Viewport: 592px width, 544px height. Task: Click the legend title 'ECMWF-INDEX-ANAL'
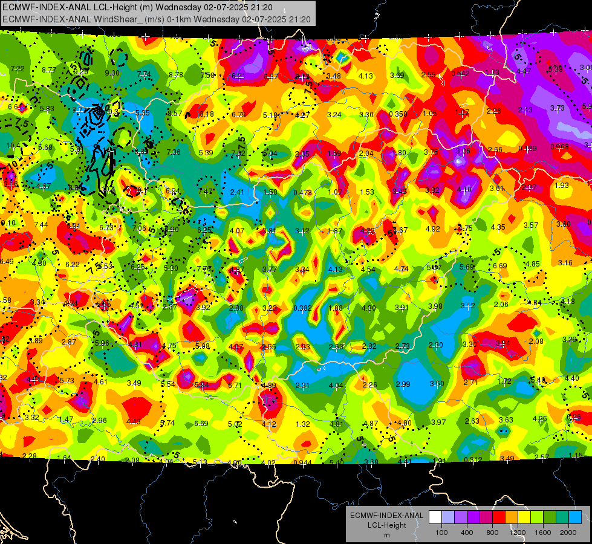tap(386, 516)
